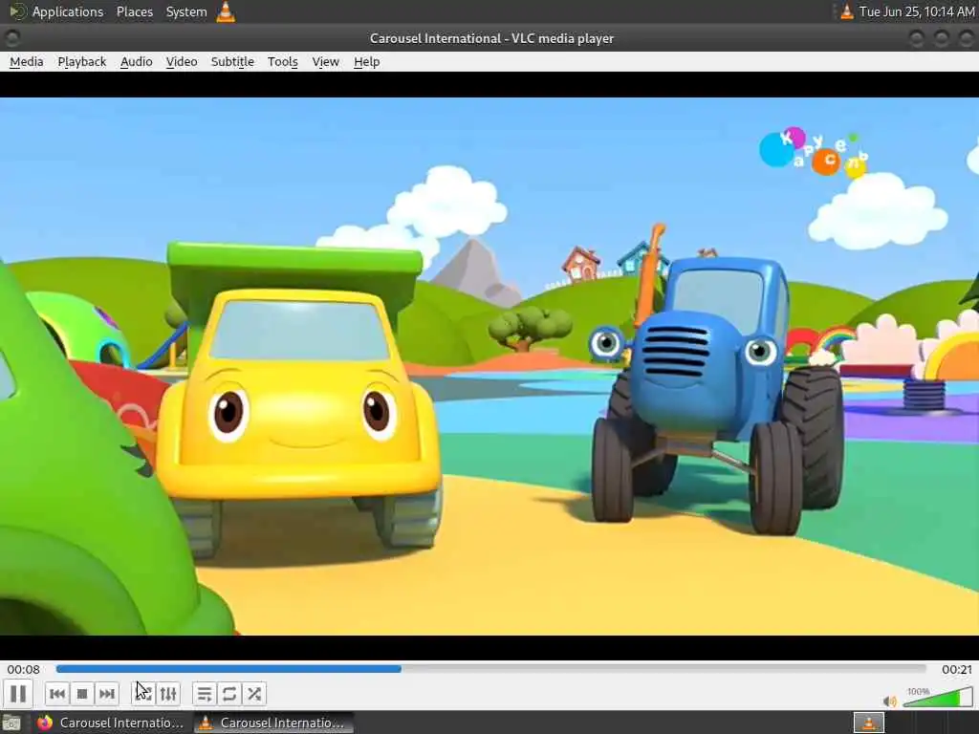The image size is (979, 734).
Task: Open the System menu in top panel
Action: (186, 11)
